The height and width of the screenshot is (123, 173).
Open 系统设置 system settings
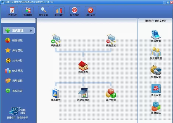(14, 91)
